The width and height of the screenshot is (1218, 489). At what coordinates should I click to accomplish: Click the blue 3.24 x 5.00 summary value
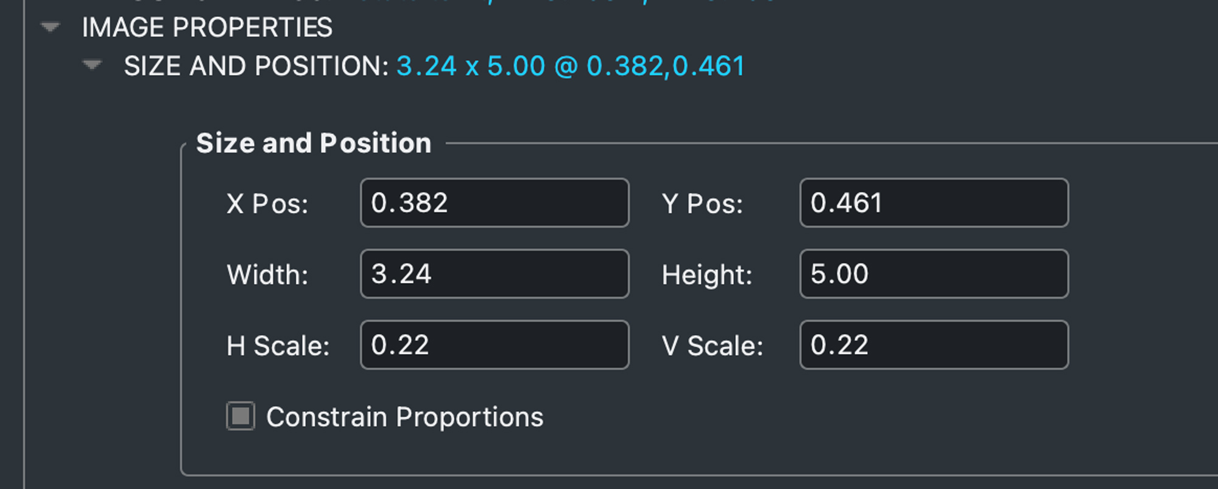(470, 66)
